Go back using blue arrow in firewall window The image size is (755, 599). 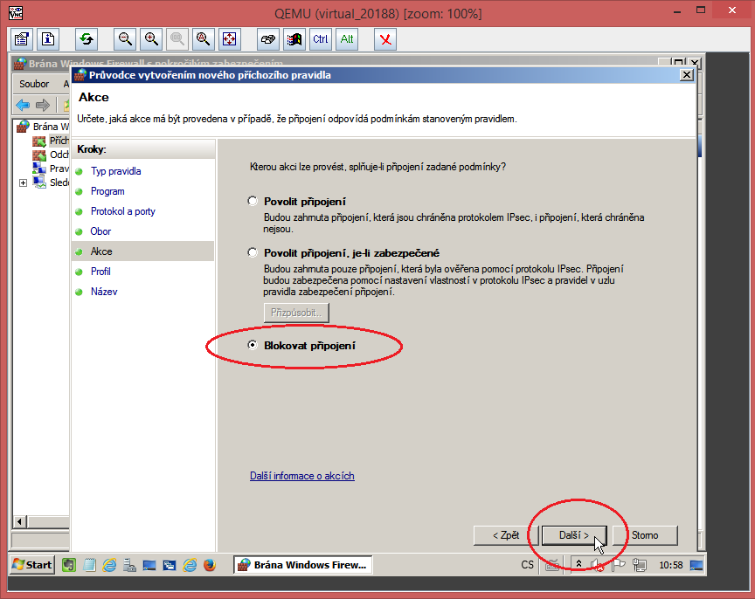pyautogui.click(x=23, y=105)
